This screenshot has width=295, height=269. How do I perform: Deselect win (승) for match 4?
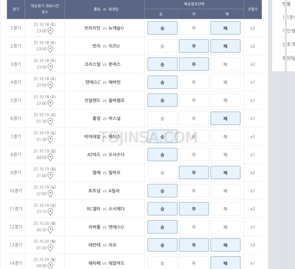tap(162, 82)
